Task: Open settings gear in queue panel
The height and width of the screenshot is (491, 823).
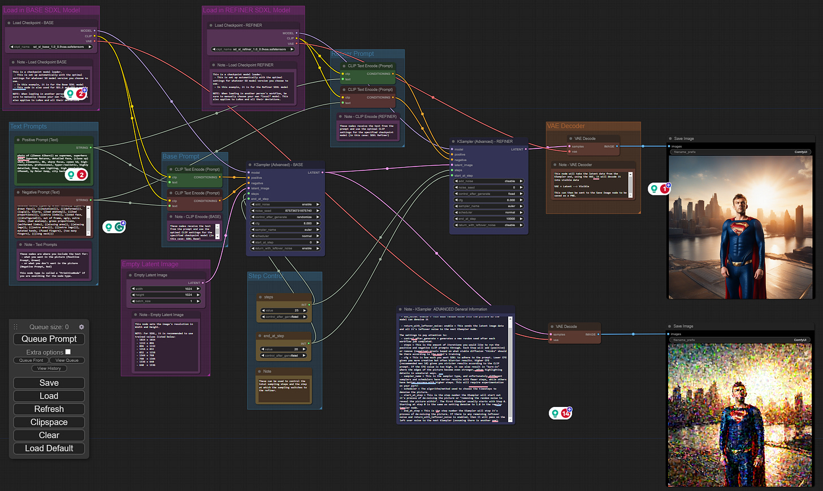Action: pyautogui.click(x=81, y=327)
